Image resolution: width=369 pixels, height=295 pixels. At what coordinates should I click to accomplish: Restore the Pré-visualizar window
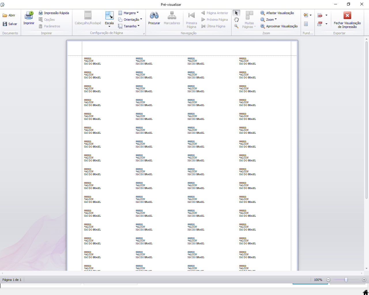pyautogui.click(x=349, y=4)
